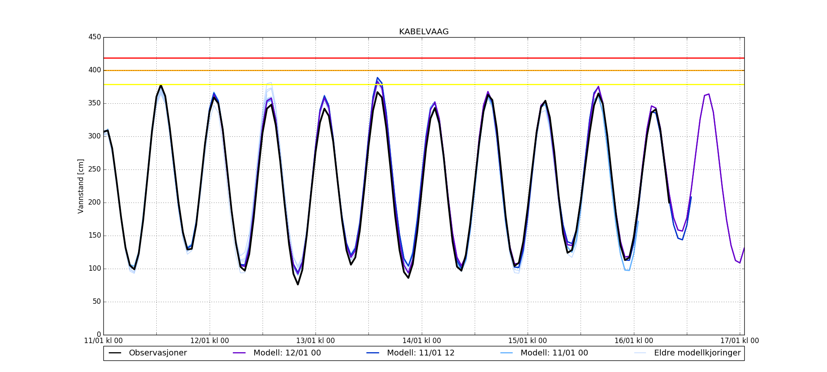827x372 pixels.
Task: Click the 17/01 kl 00 x-axis label
Action: point(740,341)
